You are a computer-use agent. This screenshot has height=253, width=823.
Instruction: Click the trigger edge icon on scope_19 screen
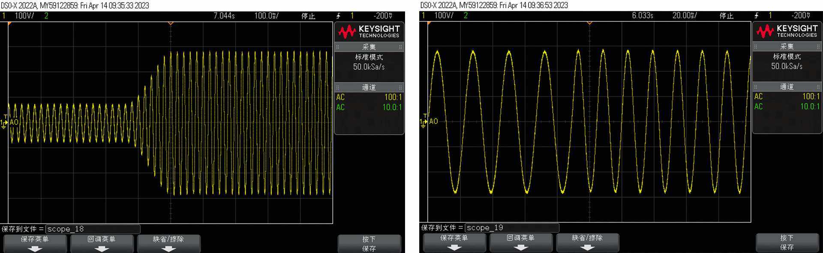click(757, 16)
